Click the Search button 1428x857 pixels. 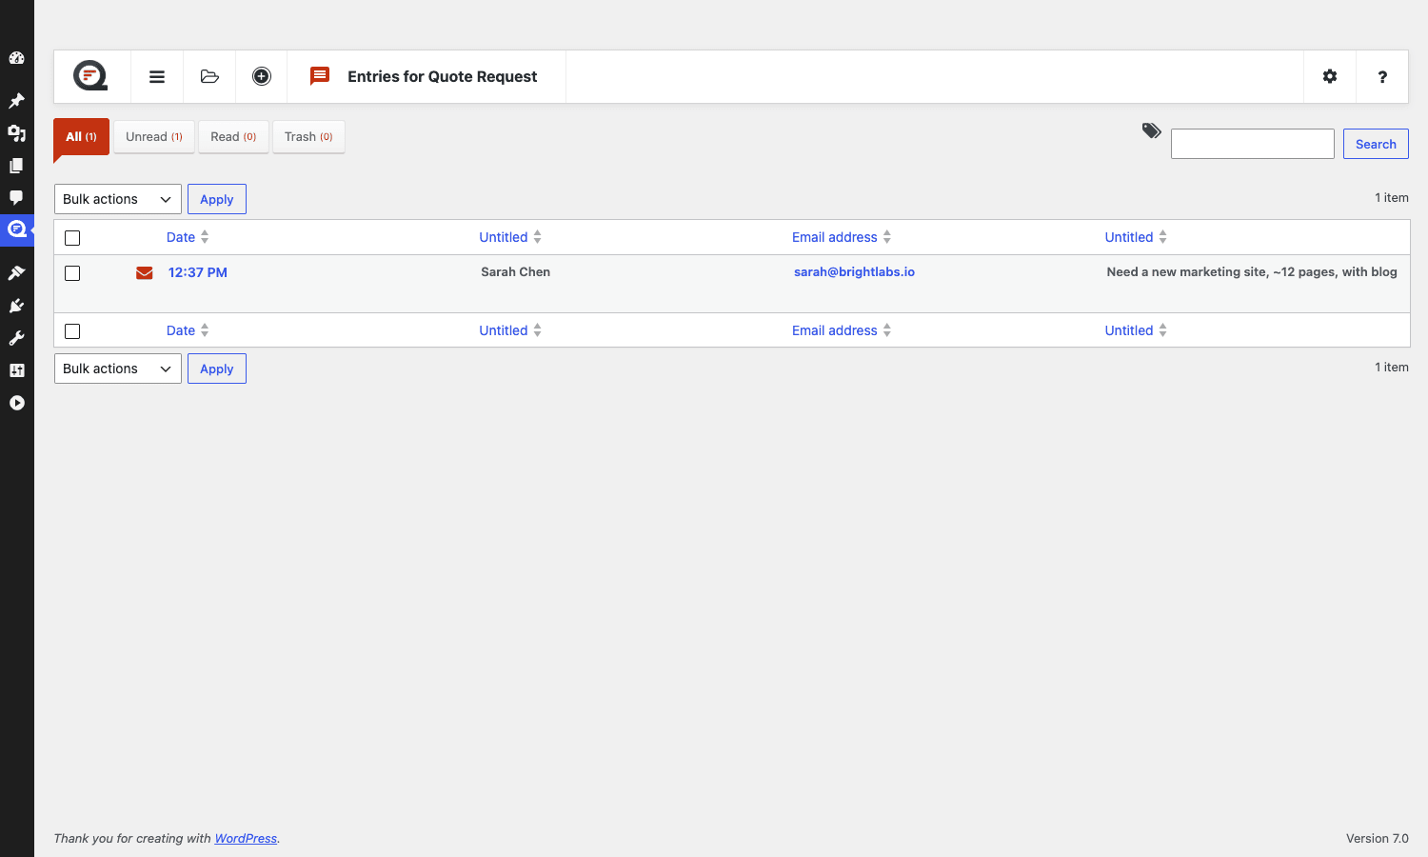pyautogui.click(x=1376, y=144)
